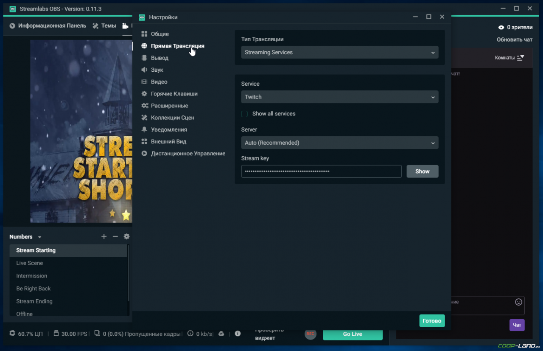Click the globe icon beside Прямая Трансляция

[144, 46]
